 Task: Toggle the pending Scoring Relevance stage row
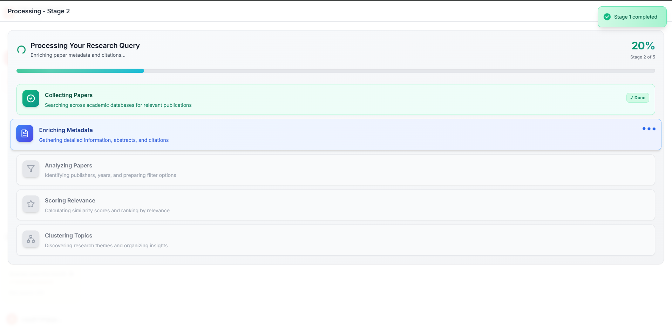click(x=336, y=205)
